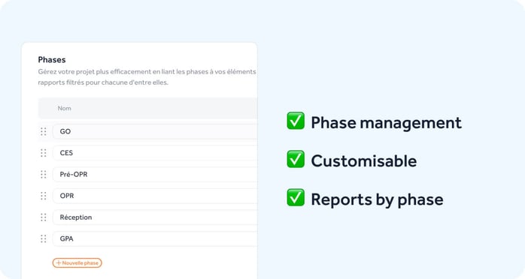525x279 pixels.
Task: Select the GPA phase name field
Action: point(155,238)
